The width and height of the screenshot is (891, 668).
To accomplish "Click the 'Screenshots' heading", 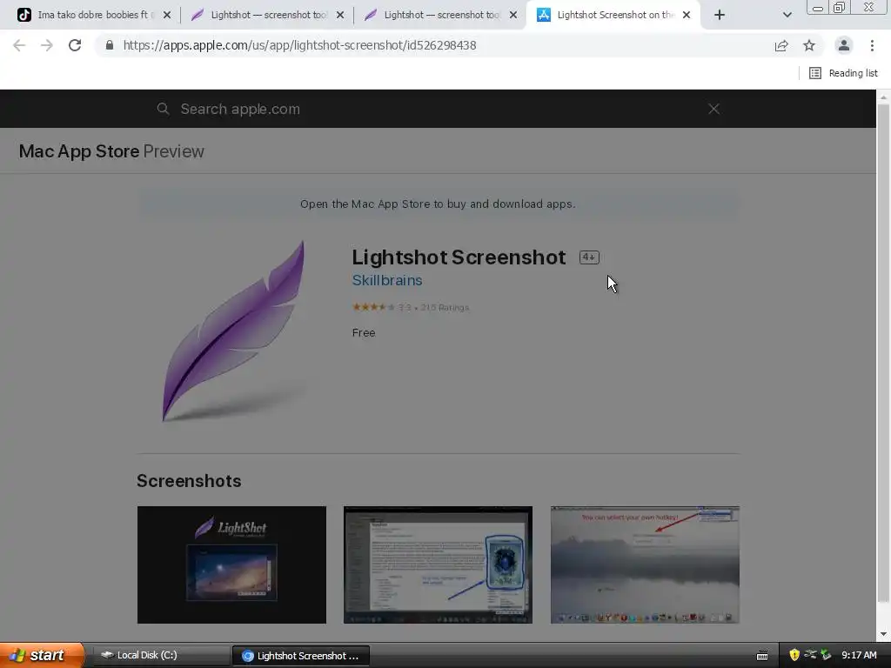I will 189,481.
